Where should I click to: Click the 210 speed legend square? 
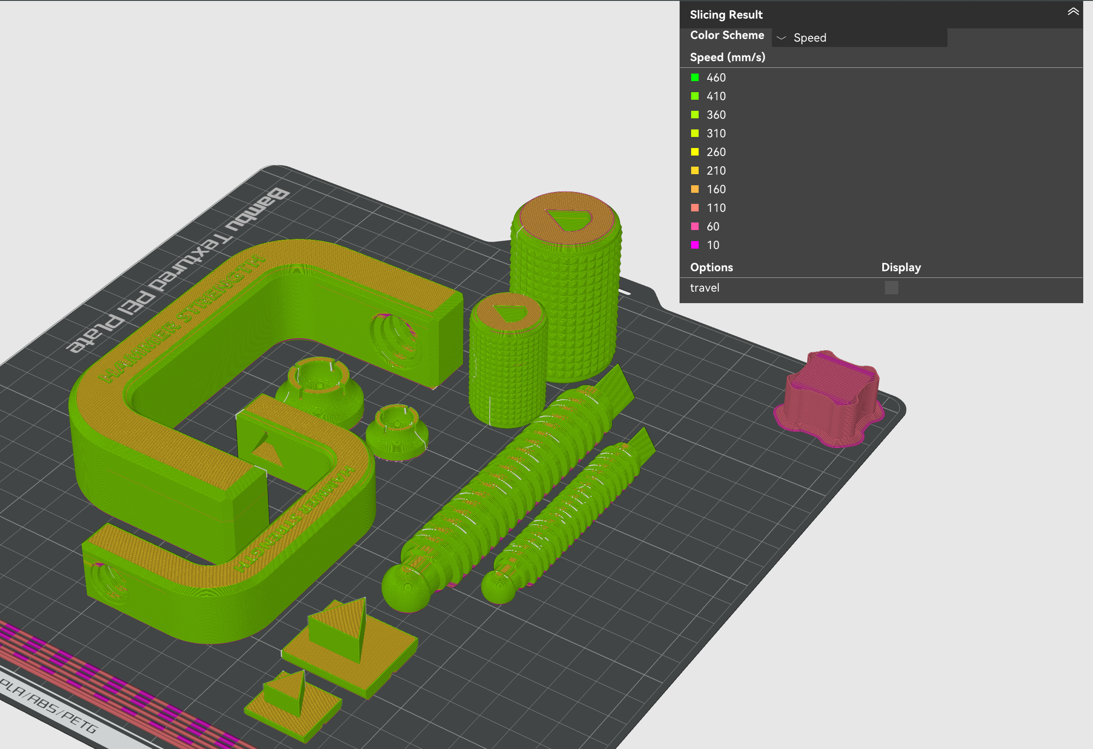[x=695, y=171]
